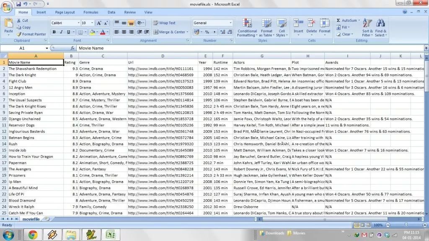Increase font size with Grow Font
The image size is (429, 241).
(x=99, y=23)
